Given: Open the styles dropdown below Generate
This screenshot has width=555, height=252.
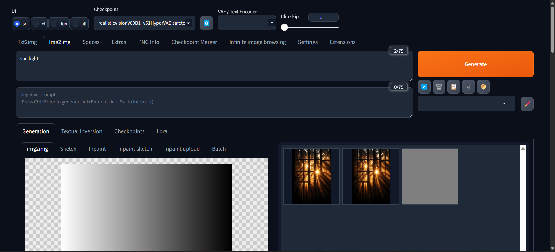Looking at the screenshot, I should pos(466,104).
